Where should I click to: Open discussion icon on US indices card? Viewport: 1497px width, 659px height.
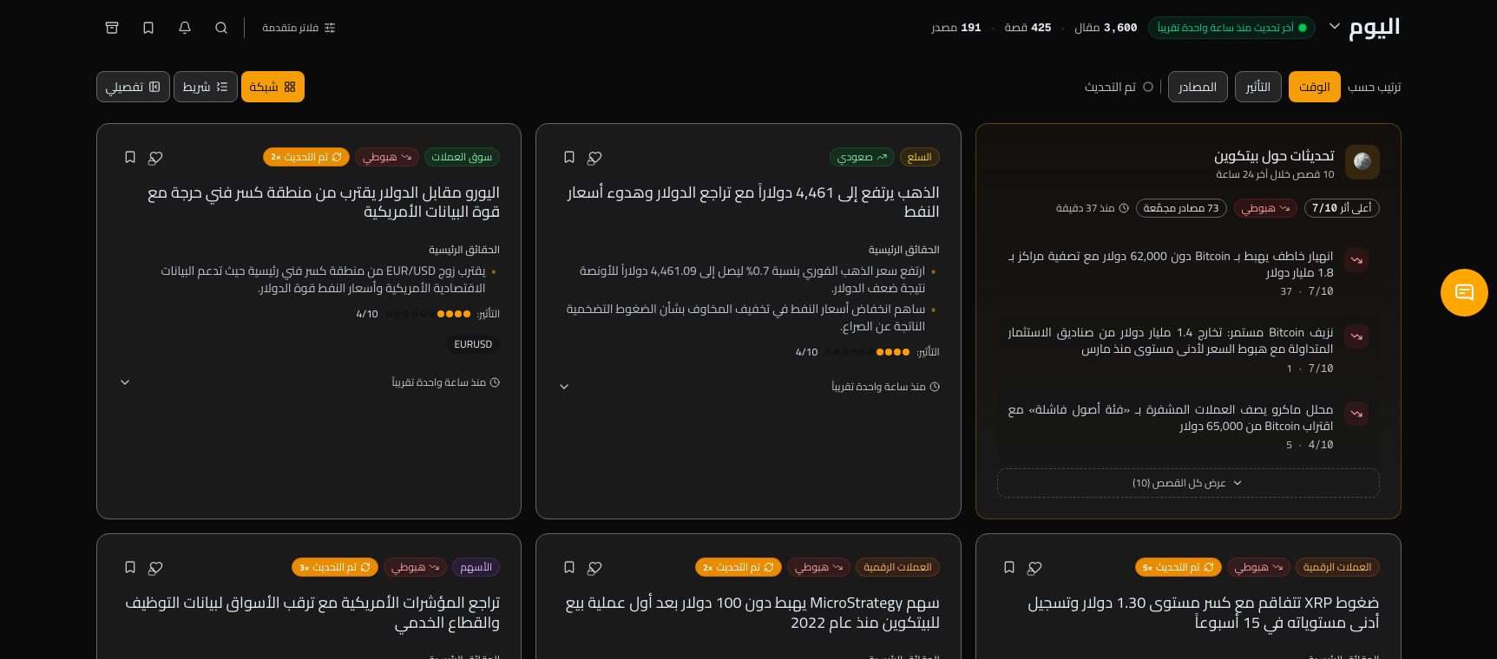pos(155,567)
